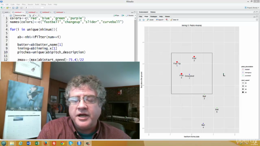The height and width of the screenshot is (146, 260).
Task: Open File Explorer from the taskbar
Action: coord(12,143)
